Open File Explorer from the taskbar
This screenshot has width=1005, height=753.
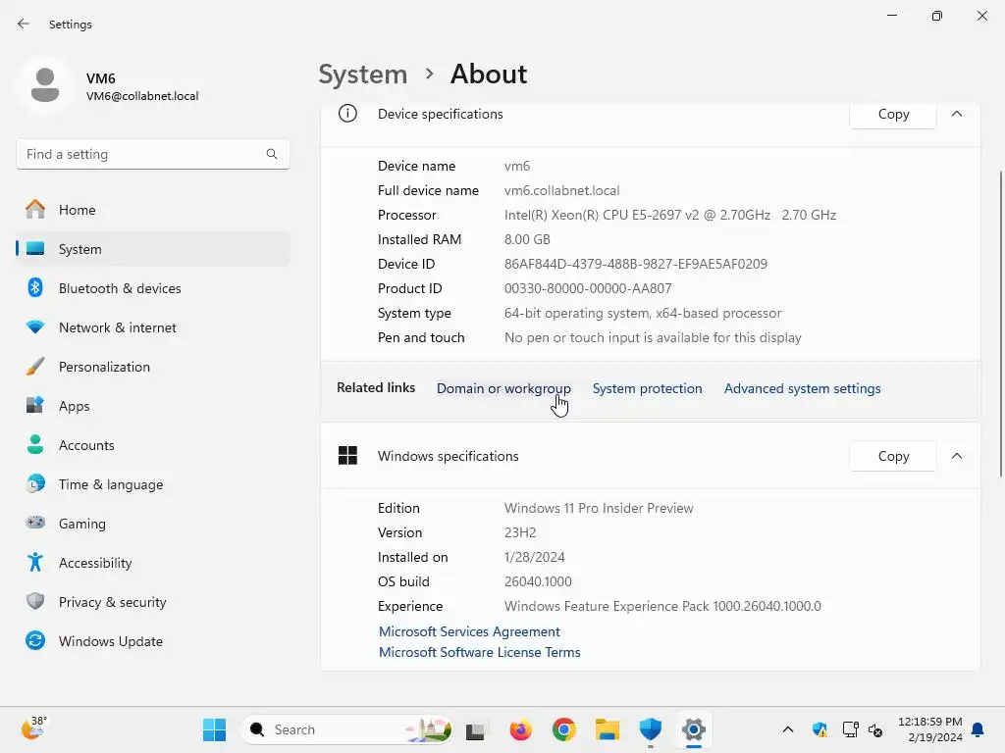607,729
